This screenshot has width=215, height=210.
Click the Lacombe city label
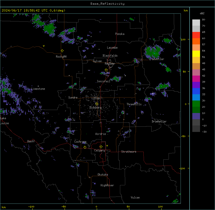(x=112, y=48)
